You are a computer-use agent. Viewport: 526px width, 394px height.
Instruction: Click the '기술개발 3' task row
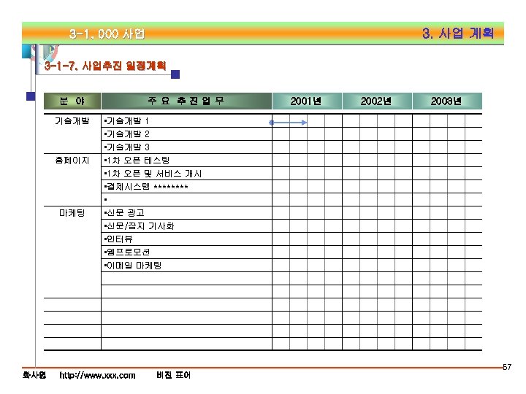tap(186, 147)
